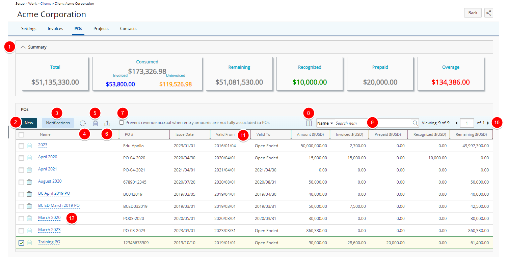507x257 pixels.
Task: Sort by Invoiced $(USD) column header
Action: click(349, 134)
